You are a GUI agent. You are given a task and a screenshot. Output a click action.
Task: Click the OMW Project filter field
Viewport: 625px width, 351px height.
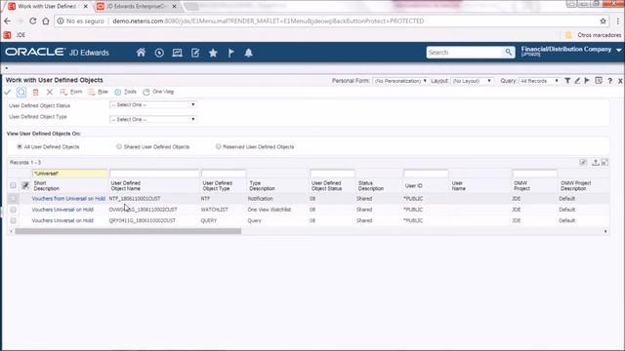point(535,174)
